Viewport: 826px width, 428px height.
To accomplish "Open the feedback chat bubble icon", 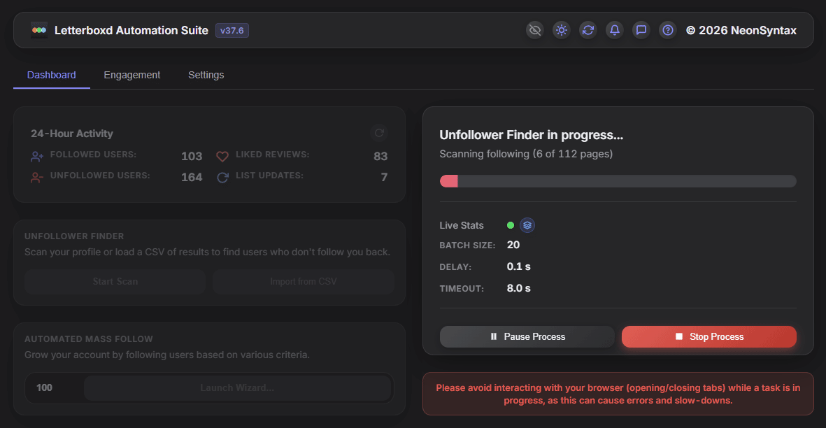I will pyautogui.click(x=641, y=30).
